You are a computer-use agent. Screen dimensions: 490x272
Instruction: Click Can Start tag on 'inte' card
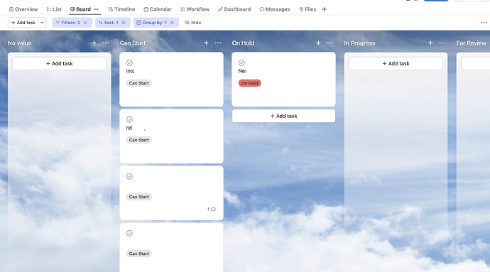(138, 83)
